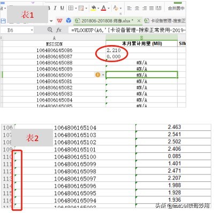Open the font color dropdown arrow
The height and width of the screenshot is (213, 214).
point(109,8)
